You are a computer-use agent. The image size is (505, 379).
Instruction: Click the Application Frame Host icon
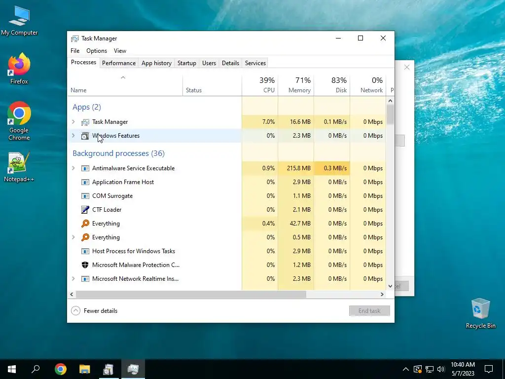click(x=85, y=182)
